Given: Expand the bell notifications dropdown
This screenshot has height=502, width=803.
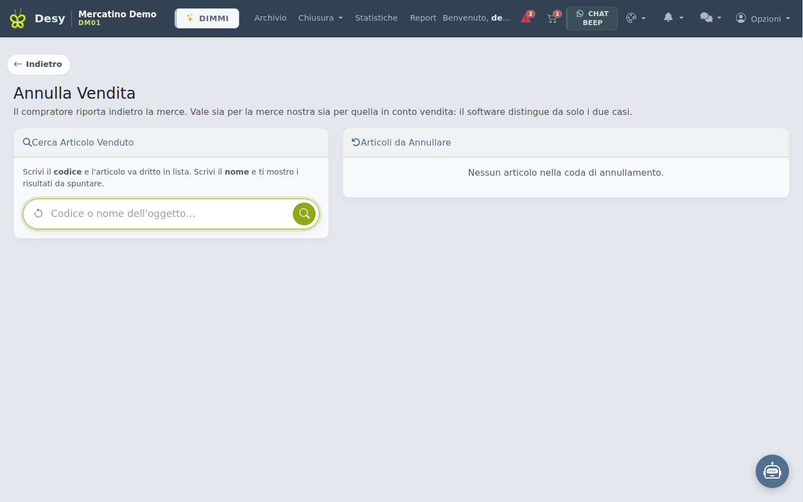Looking at the screenshot, I should coord(673,18).
